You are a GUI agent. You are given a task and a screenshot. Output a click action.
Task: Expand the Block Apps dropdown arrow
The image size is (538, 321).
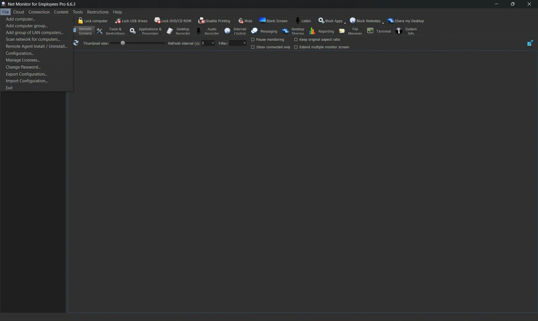345,22
